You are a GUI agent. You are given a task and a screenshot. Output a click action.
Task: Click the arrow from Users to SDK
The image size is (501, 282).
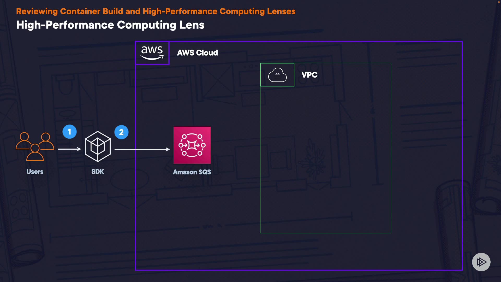69,149
